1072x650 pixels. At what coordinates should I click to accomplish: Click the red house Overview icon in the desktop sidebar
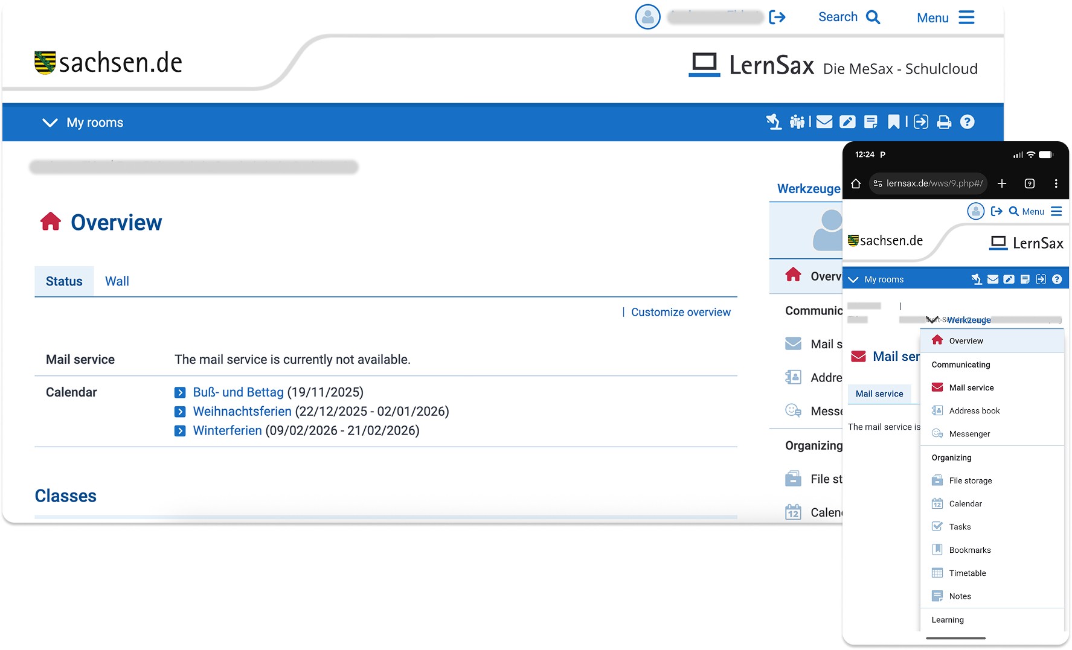[794, 275]
